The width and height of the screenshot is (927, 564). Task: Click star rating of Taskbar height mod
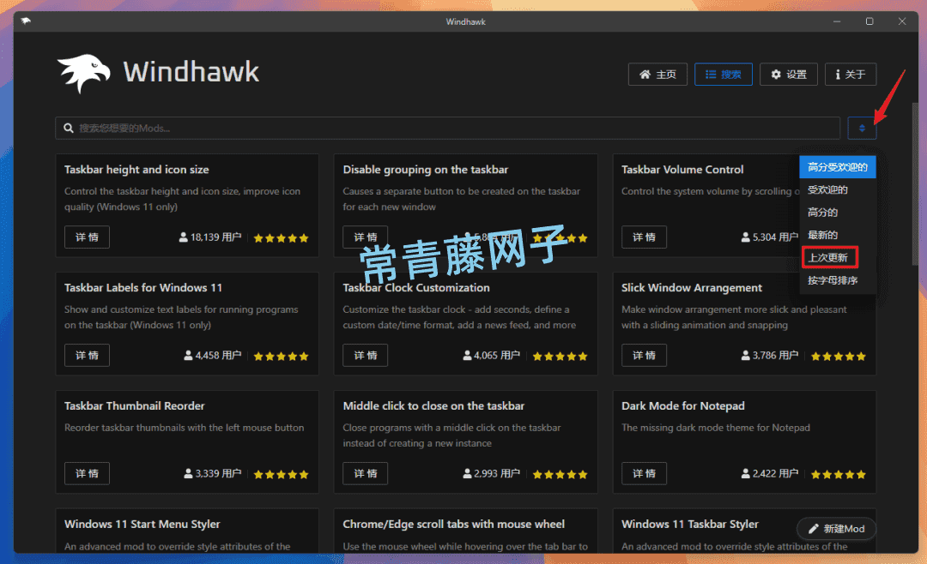[281, 238]
